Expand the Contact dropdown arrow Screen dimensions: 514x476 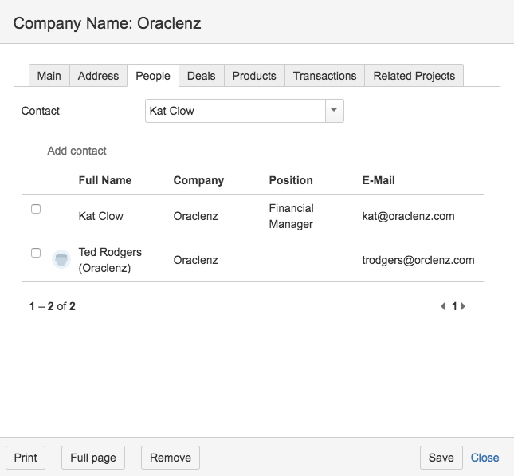point(334,111)
